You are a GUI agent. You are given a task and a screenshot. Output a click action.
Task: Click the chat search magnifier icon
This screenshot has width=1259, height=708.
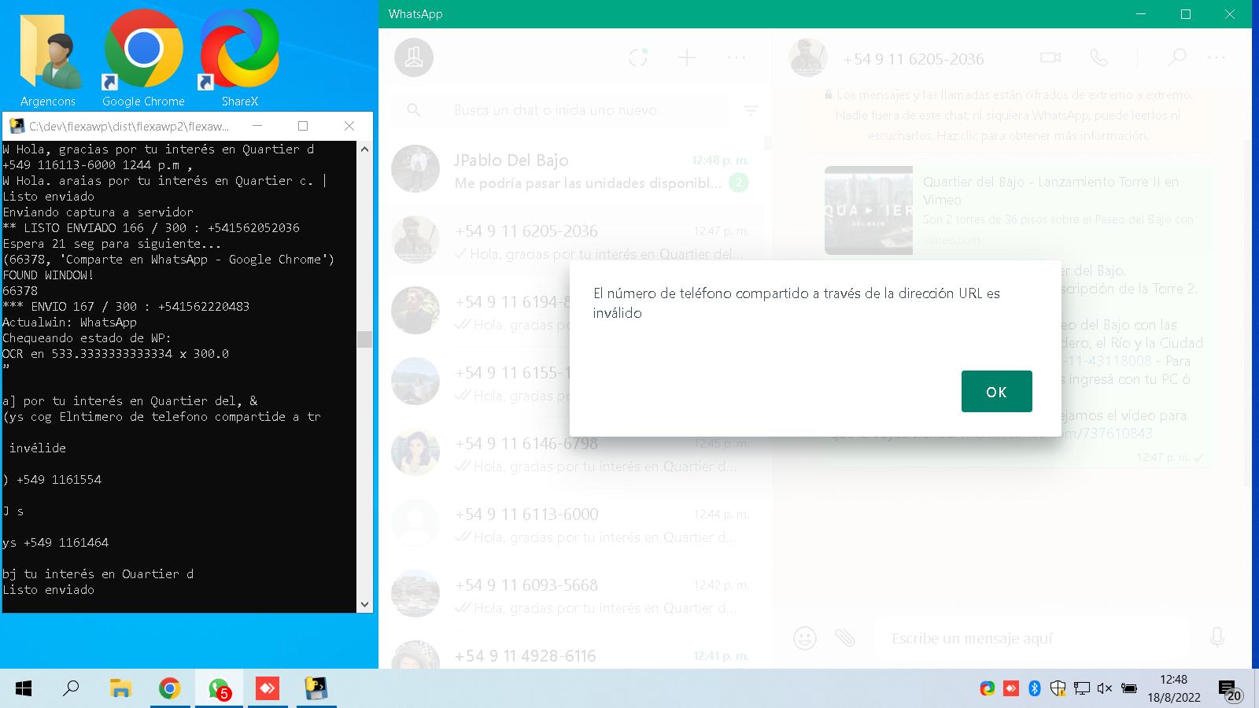click(x=414, y=110)
